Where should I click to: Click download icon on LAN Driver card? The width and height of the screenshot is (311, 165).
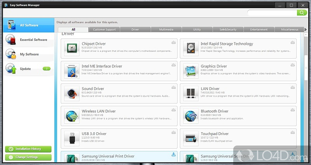pos(292,88)
